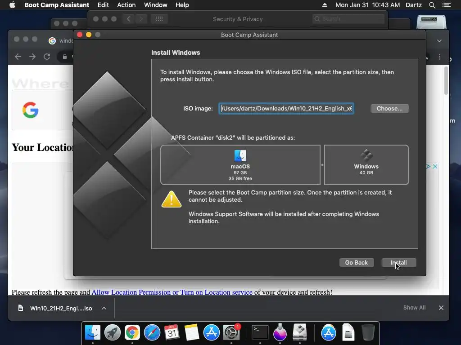This screenshot has width=461, height=345.
Task: Click the AdChoices triangle icon
Action: [429, 166]
